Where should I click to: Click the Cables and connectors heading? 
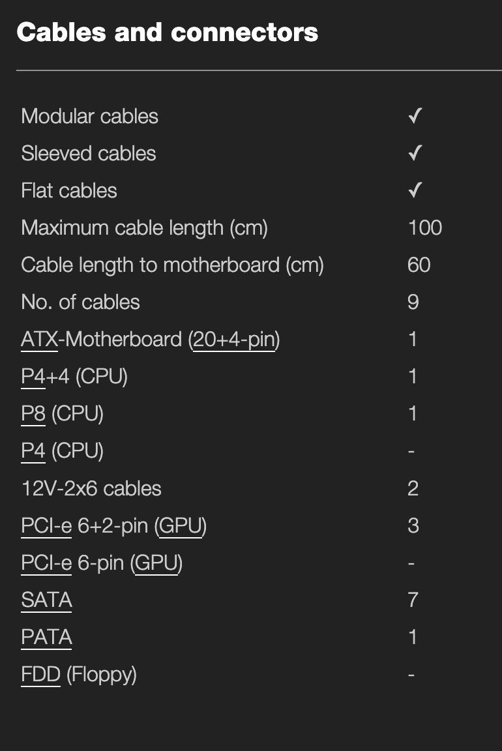coord(168,32)
